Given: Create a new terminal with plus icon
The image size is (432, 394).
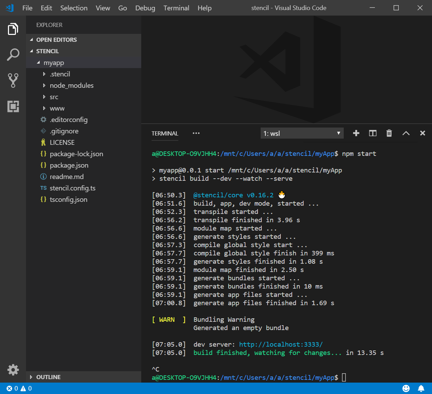Looking at the screenshot, I should (x=356, y=133).
